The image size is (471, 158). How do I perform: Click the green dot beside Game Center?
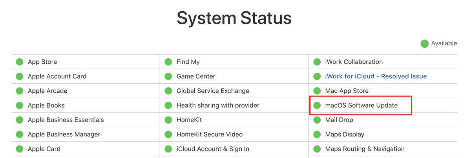tap(168, 76)
